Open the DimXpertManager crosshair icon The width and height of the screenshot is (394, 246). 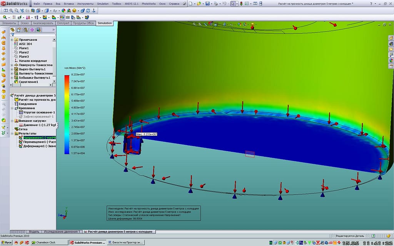pos(32,30)
